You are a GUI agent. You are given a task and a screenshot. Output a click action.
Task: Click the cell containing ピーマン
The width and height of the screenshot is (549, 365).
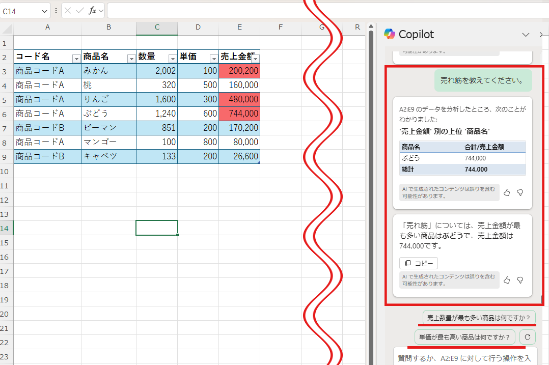(x=108, y=128)
